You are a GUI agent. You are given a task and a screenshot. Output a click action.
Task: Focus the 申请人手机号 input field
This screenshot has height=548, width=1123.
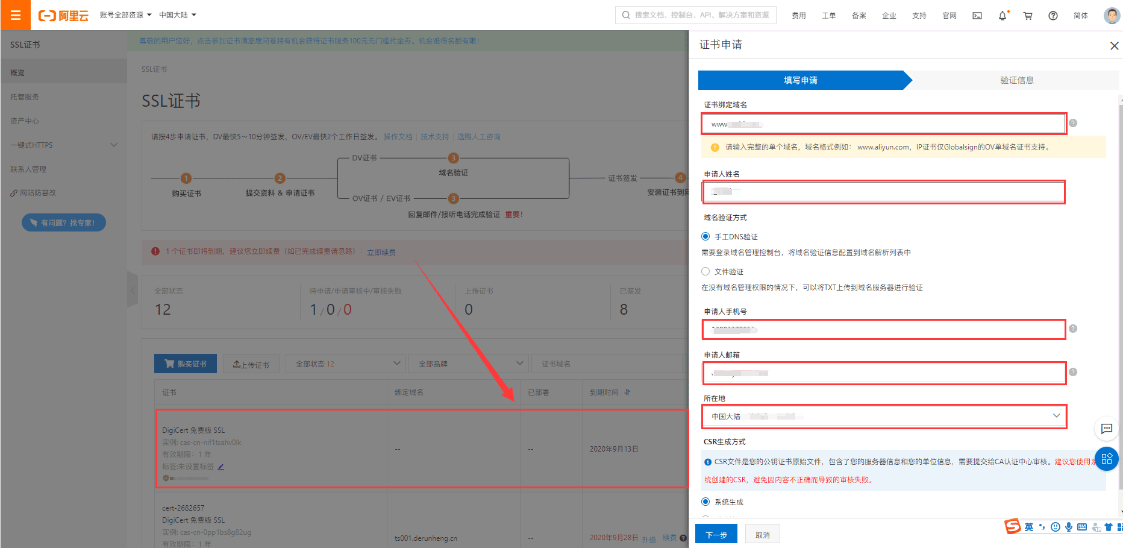(x=884, y=329)
